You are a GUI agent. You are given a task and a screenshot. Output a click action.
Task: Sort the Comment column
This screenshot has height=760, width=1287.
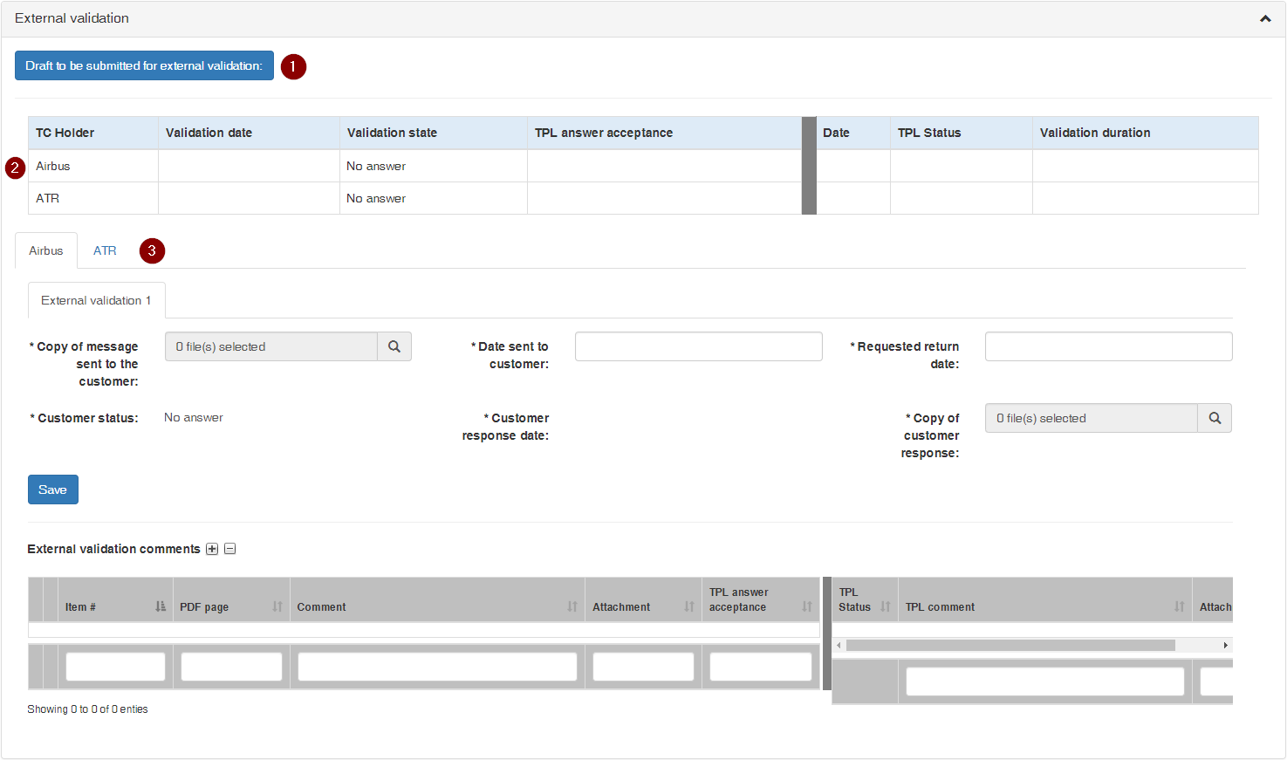click(572, 606)
